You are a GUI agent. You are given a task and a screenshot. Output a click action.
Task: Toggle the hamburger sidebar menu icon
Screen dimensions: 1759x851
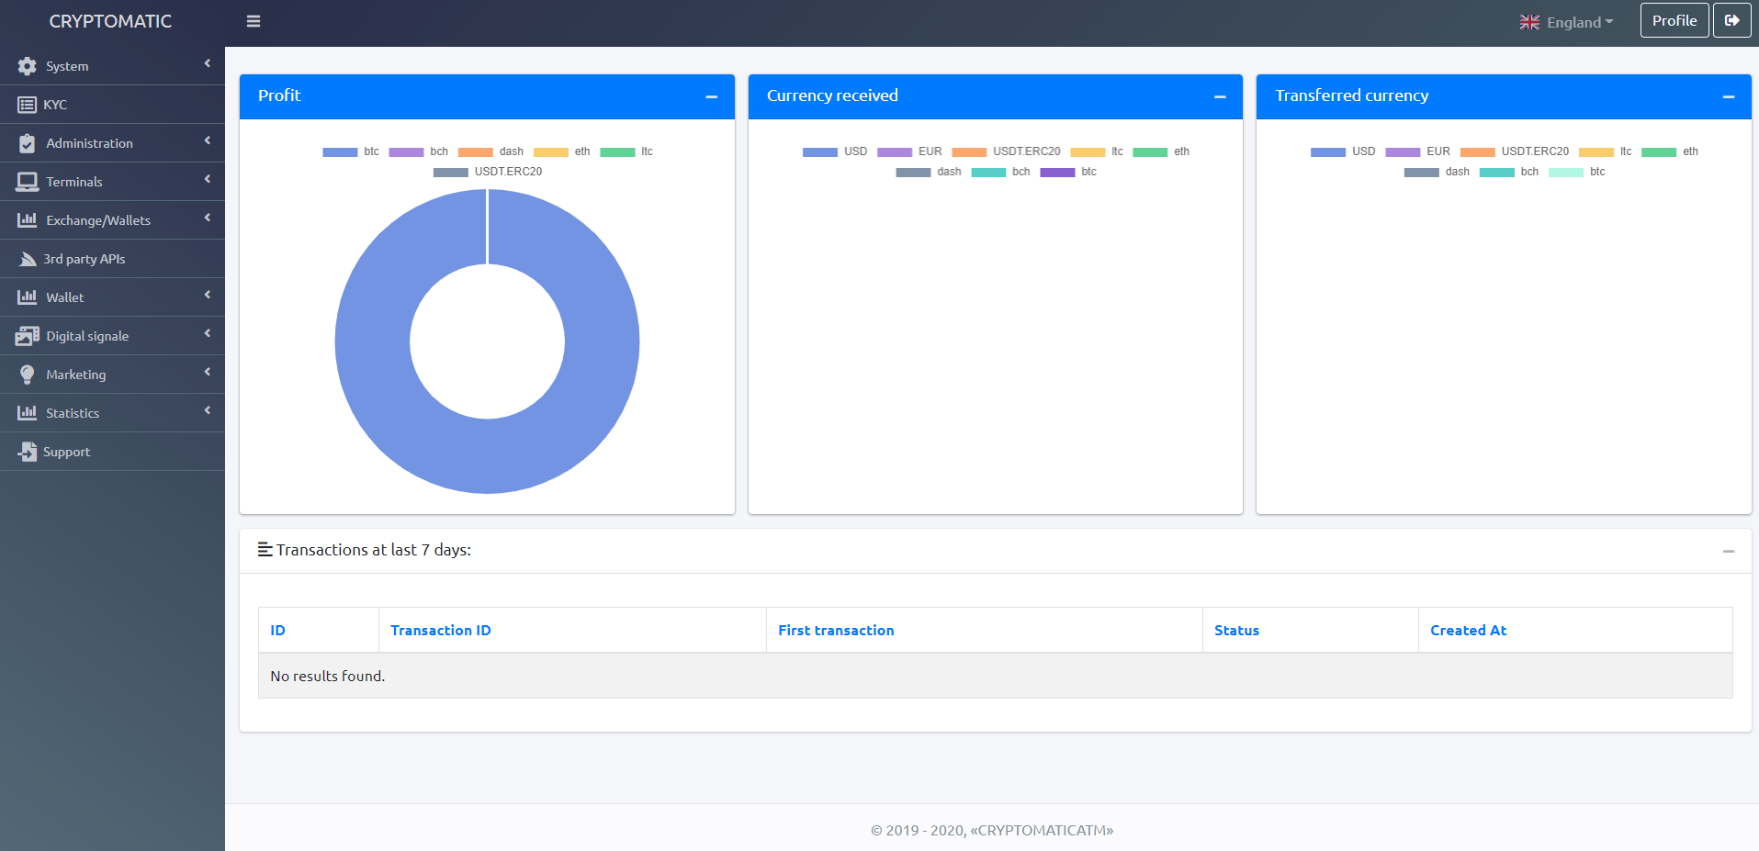pyautogui.click(x=254, y=21)
